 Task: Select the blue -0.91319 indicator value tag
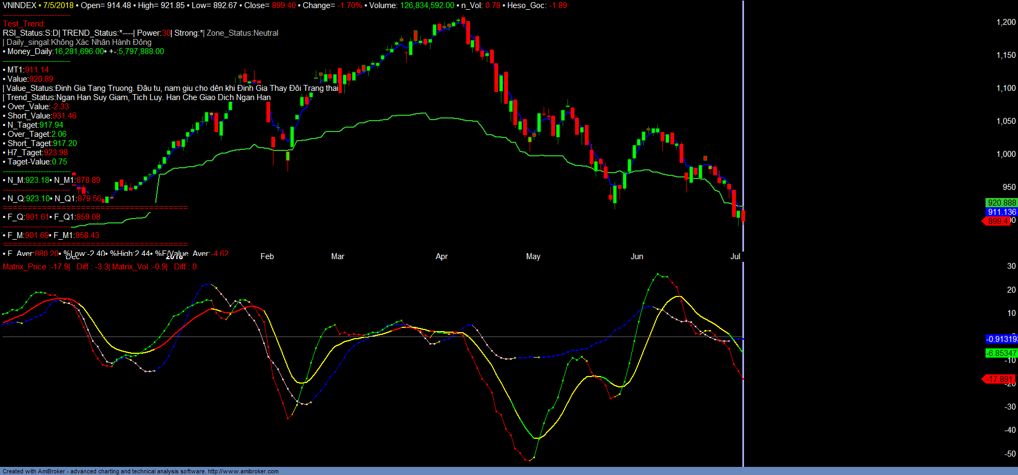pyautogui.click(x=1001, y=339)
